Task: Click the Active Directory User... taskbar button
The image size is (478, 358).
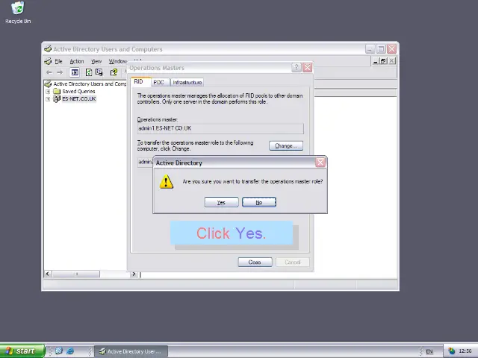Action: coord(131,351)
